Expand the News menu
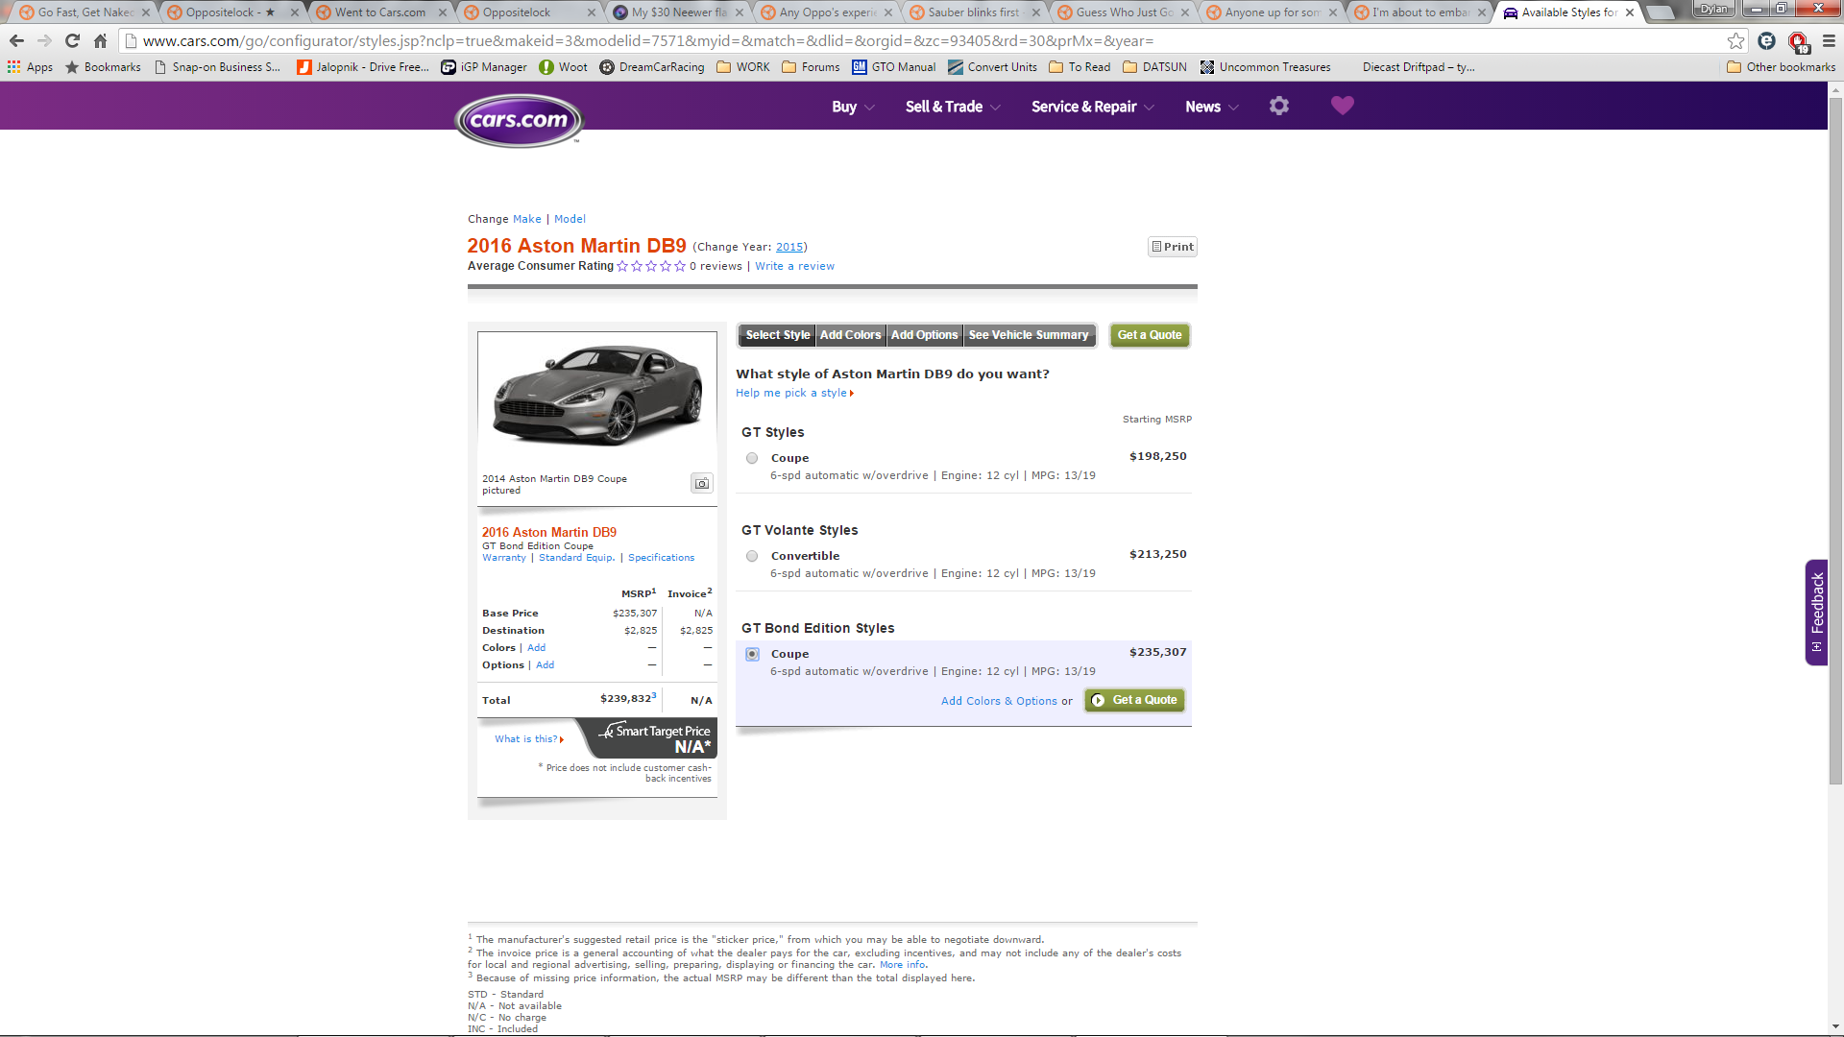Screen dimensions: 1844x1037 pyautogui.click(x=1212, y=107)
